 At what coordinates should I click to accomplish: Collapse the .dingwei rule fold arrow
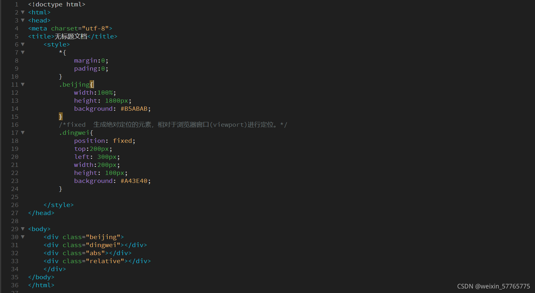23,133
